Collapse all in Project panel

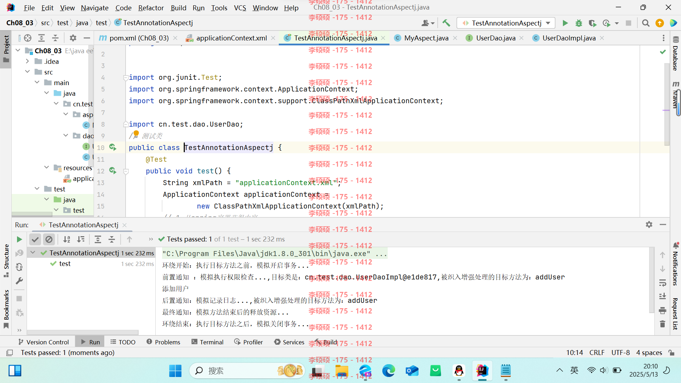click(x=55, y=38)
